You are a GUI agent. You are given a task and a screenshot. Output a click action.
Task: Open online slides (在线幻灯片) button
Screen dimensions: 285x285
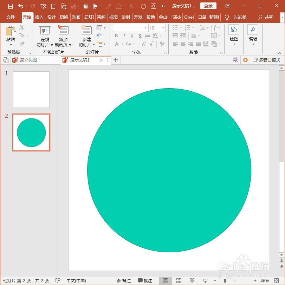[45, 37]
